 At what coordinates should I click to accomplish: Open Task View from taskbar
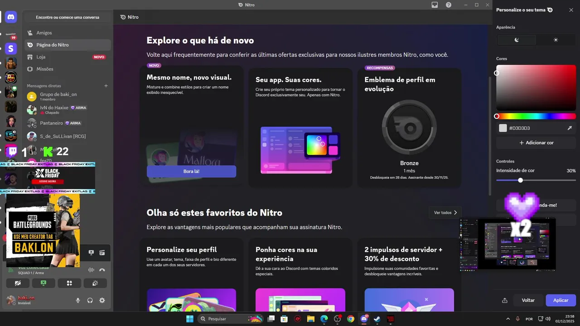point(271,319)
